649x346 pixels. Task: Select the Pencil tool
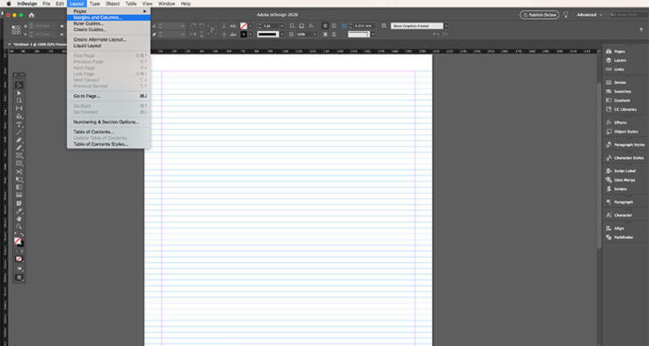tap(19, 148)
